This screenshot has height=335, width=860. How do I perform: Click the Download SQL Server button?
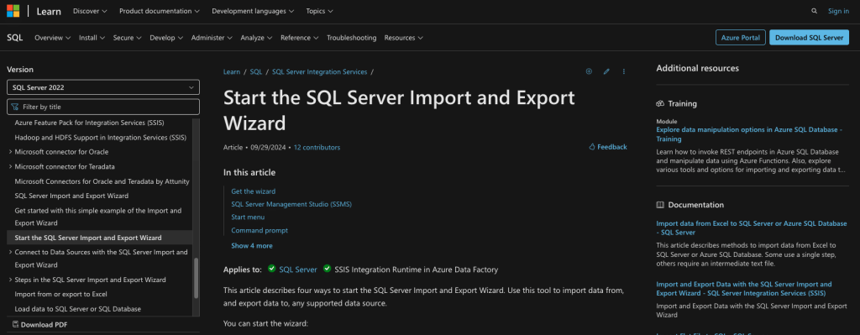809,37
